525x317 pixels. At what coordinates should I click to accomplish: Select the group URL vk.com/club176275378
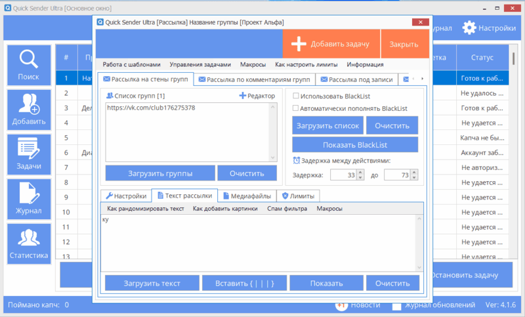pos(151,108)
